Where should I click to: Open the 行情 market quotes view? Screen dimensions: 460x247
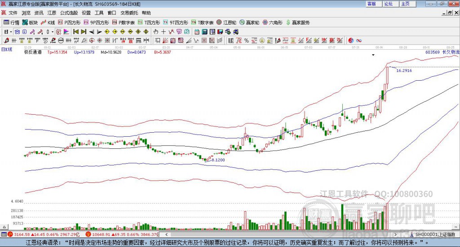[11, 22]
